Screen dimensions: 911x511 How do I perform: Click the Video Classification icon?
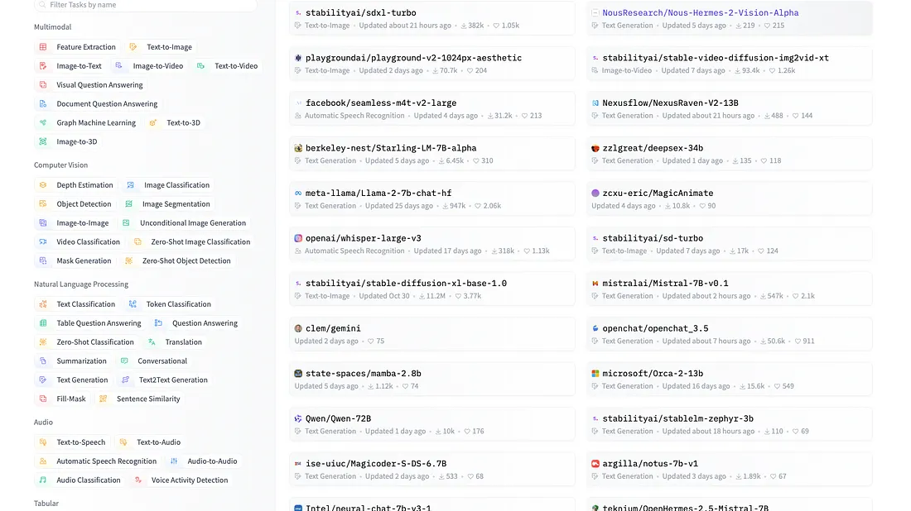tap(43, 242)
